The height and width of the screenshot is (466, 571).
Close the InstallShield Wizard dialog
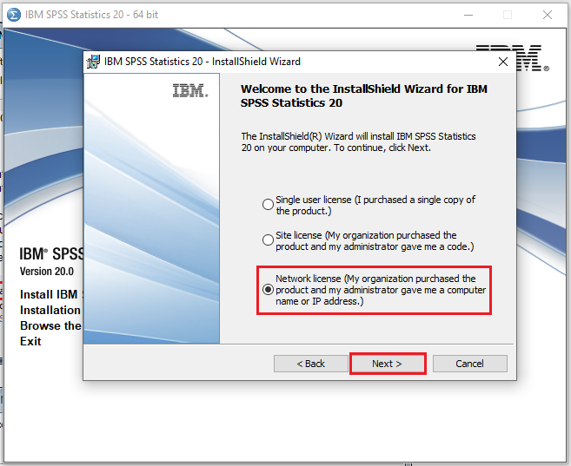coord(502,62)
